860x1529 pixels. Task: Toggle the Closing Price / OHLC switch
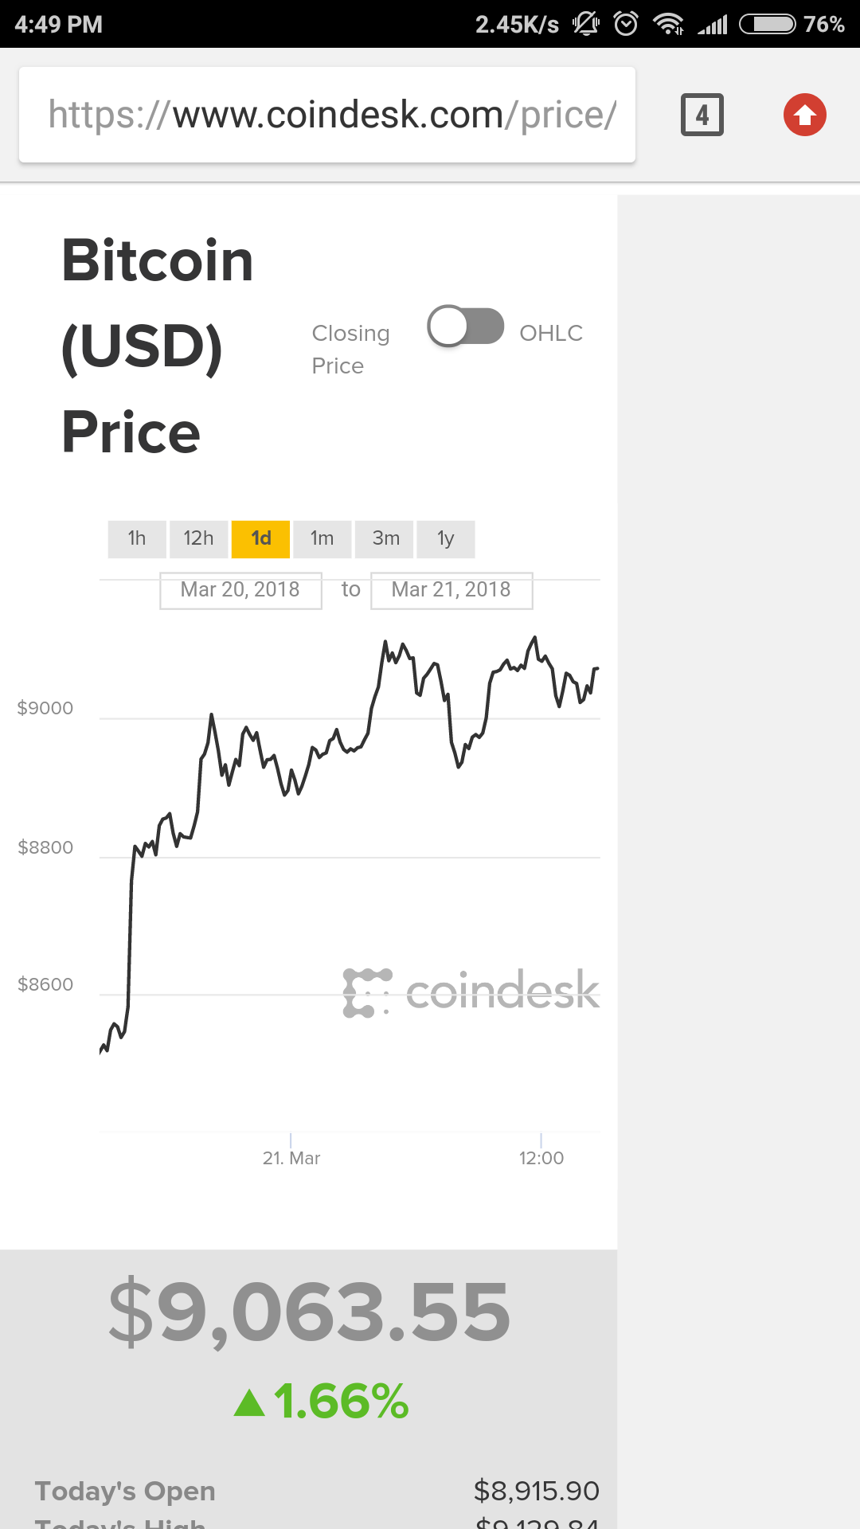(466, 327)
